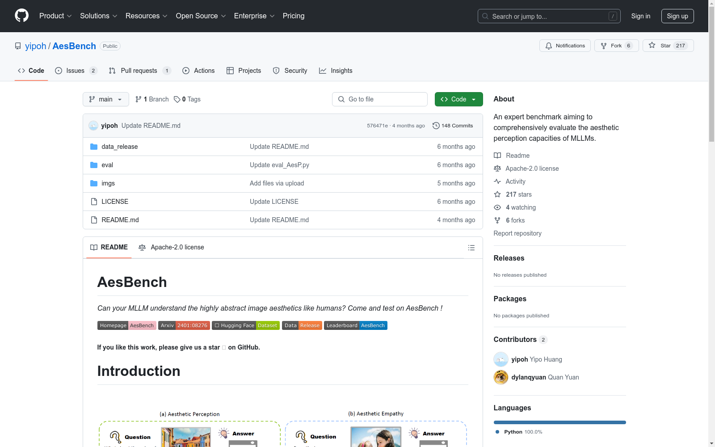Expand the Resources menu
Viewport: 715px width, 447px height.
coord(147,16)
